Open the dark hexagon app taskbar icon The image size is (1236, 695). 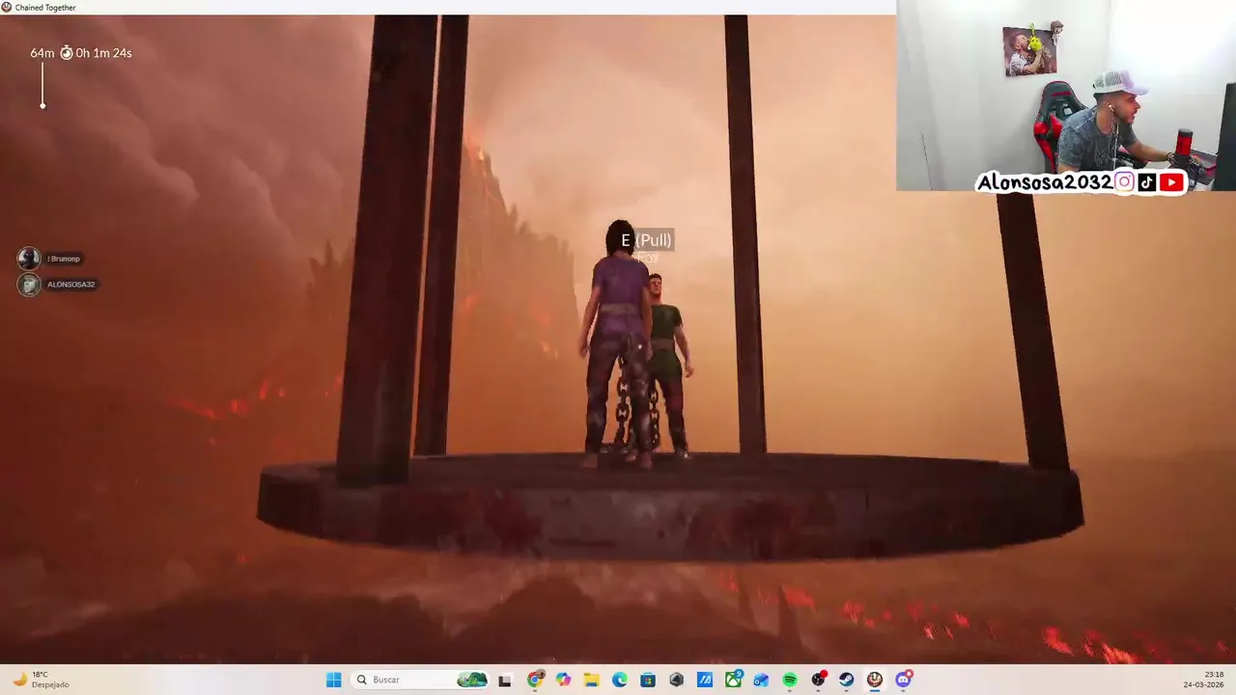click(676, 680)
